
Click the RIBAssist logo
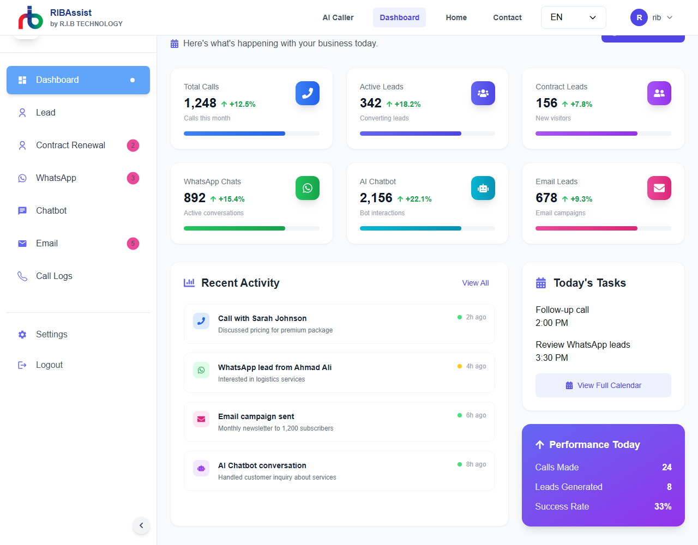click(x=31, y=17)
